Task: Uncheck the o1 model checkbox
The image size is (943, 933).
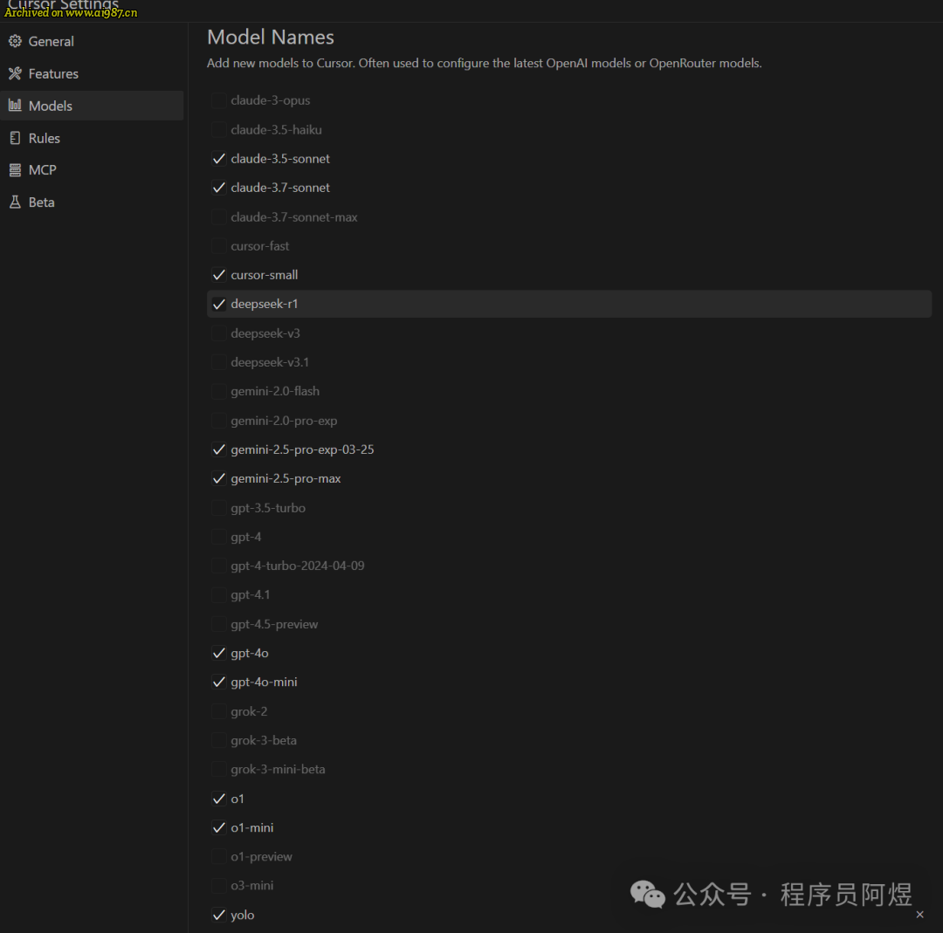Action: pyautogui.click(x=219, y=799)
